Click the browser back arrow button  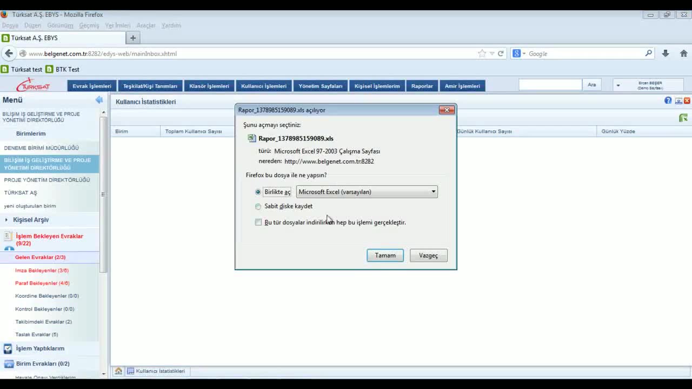tap(9, 53)
